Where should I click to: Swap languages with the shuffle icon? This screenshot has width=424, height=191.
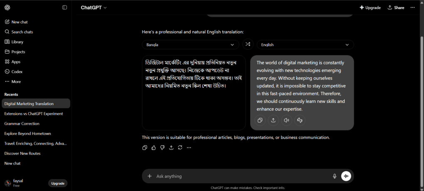click(248, 44)
